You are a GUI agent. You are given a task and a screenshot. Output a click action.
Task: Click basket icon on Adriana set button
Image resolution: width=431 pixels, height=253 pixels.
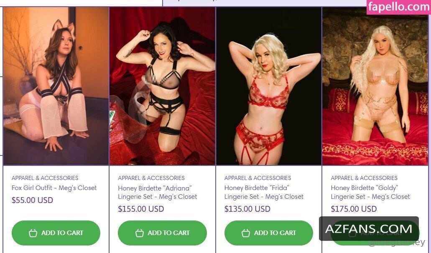140,233
